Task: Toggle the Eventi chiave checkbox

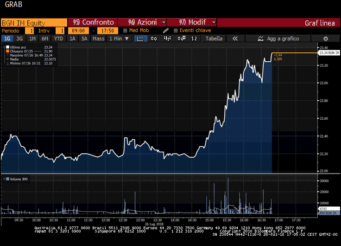Action: (x=176, y=31)
